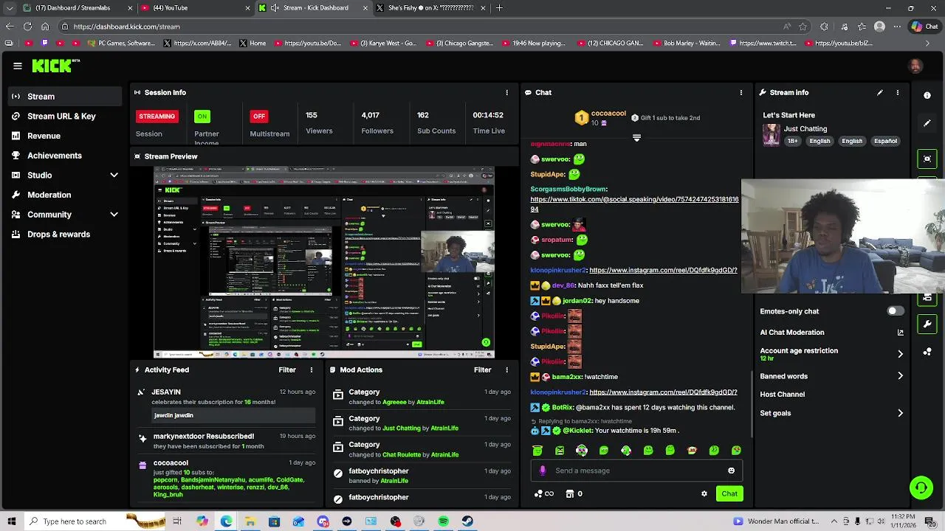Open the browser tab search dropdown

(x=10, y=8)
